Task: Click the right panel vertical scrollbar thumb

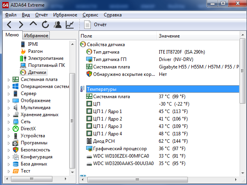Action: point(242,71)
